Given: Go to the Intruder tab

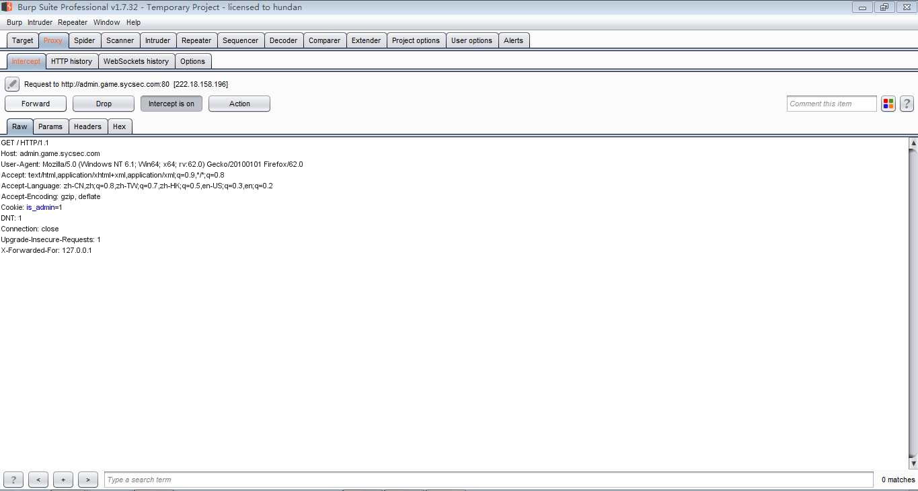Looking at the screenshot, I should pos(158,40).
